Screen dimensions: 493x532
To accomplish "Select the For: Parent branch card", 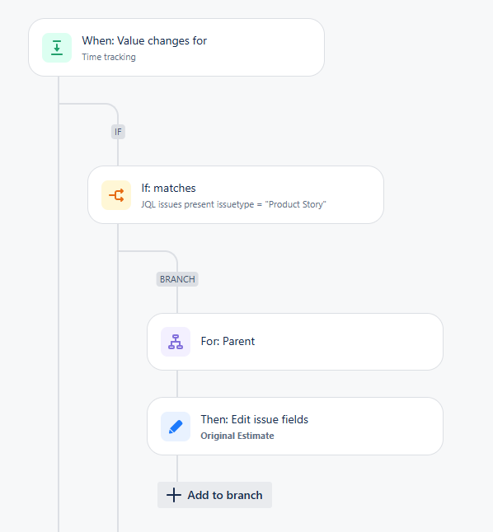I will (295, 342).
